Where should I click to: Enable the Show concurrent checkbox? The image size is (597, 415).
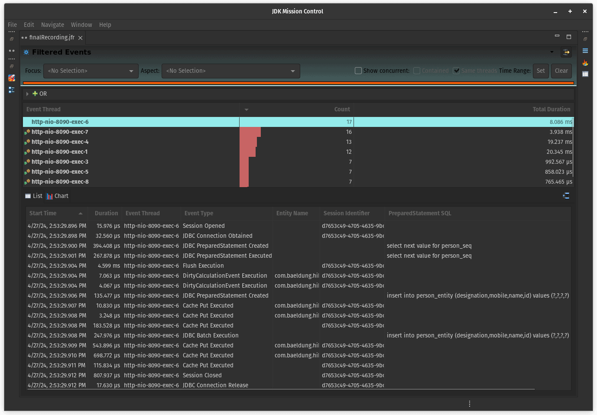358,71
